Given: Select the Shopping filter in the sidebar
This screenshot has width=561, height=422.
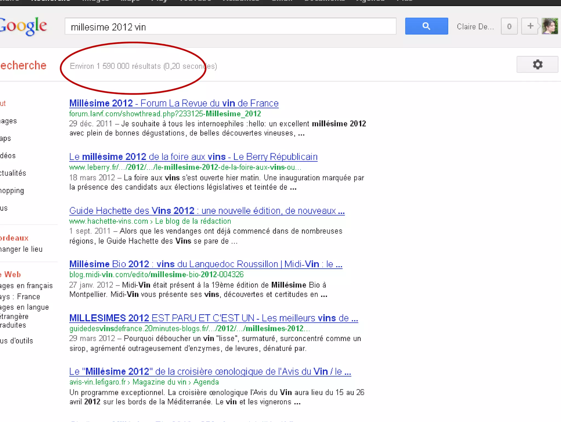Looking at the screenshot, I should 12,191.
